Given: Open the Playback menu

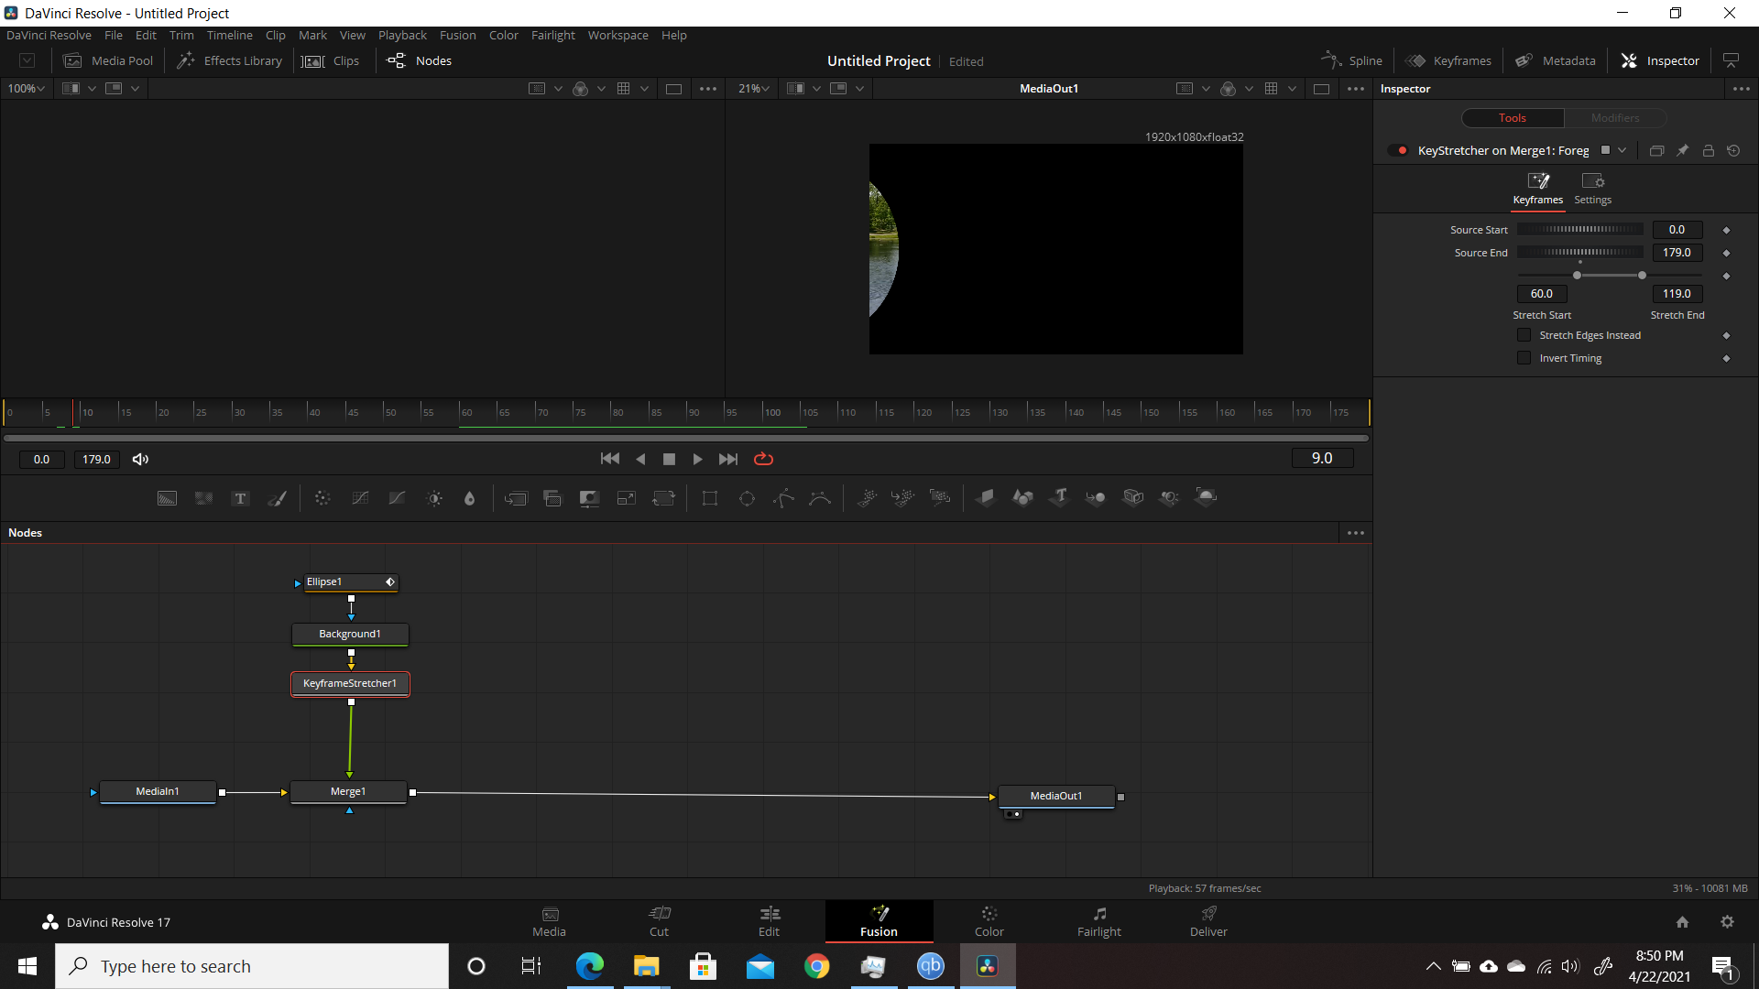Looking at the screenshot, I should [402, 35].
